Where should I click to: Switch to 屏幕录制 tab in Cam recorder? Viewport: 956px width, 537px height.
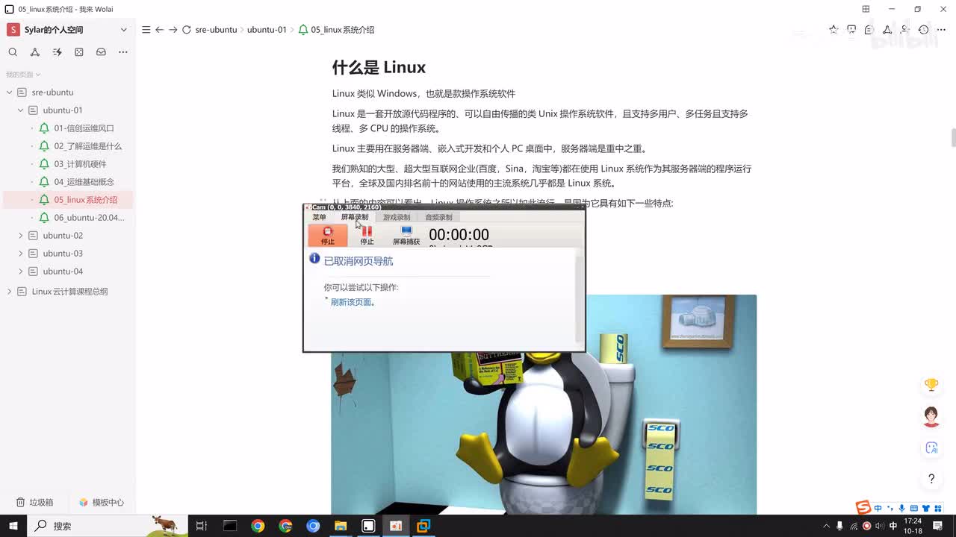(x=355, y=217)
